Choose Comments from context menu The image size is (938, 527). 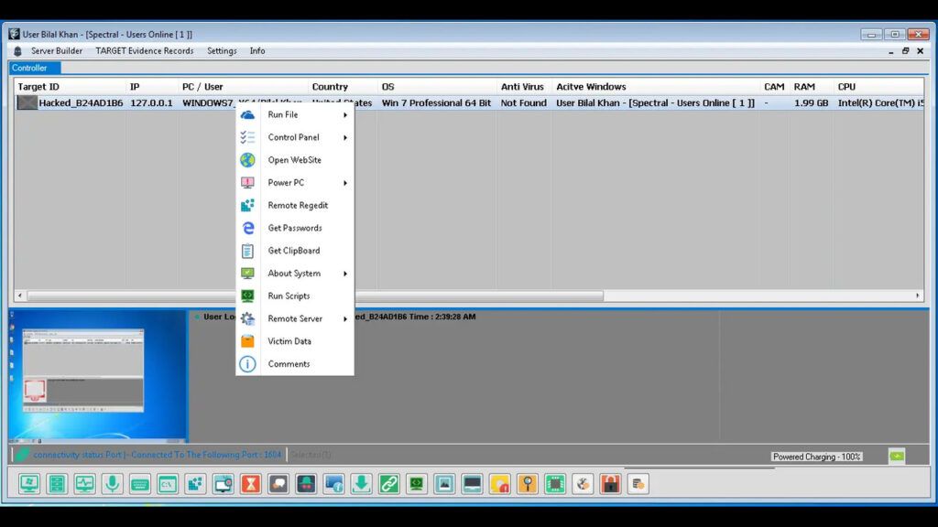pyautogui.click(x=296, y=364)
